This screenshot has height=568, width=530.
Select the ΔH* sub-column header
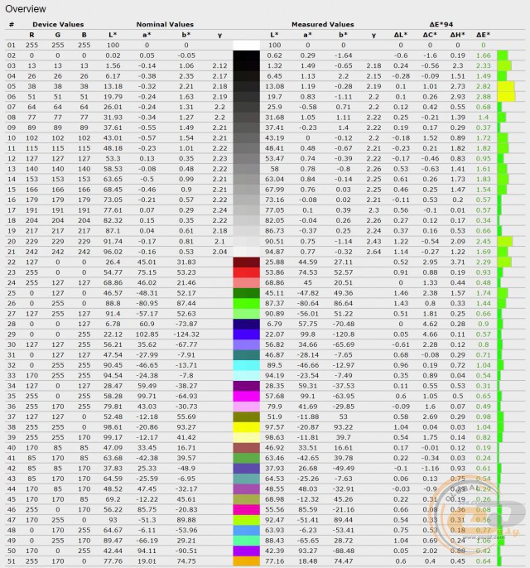457,34
